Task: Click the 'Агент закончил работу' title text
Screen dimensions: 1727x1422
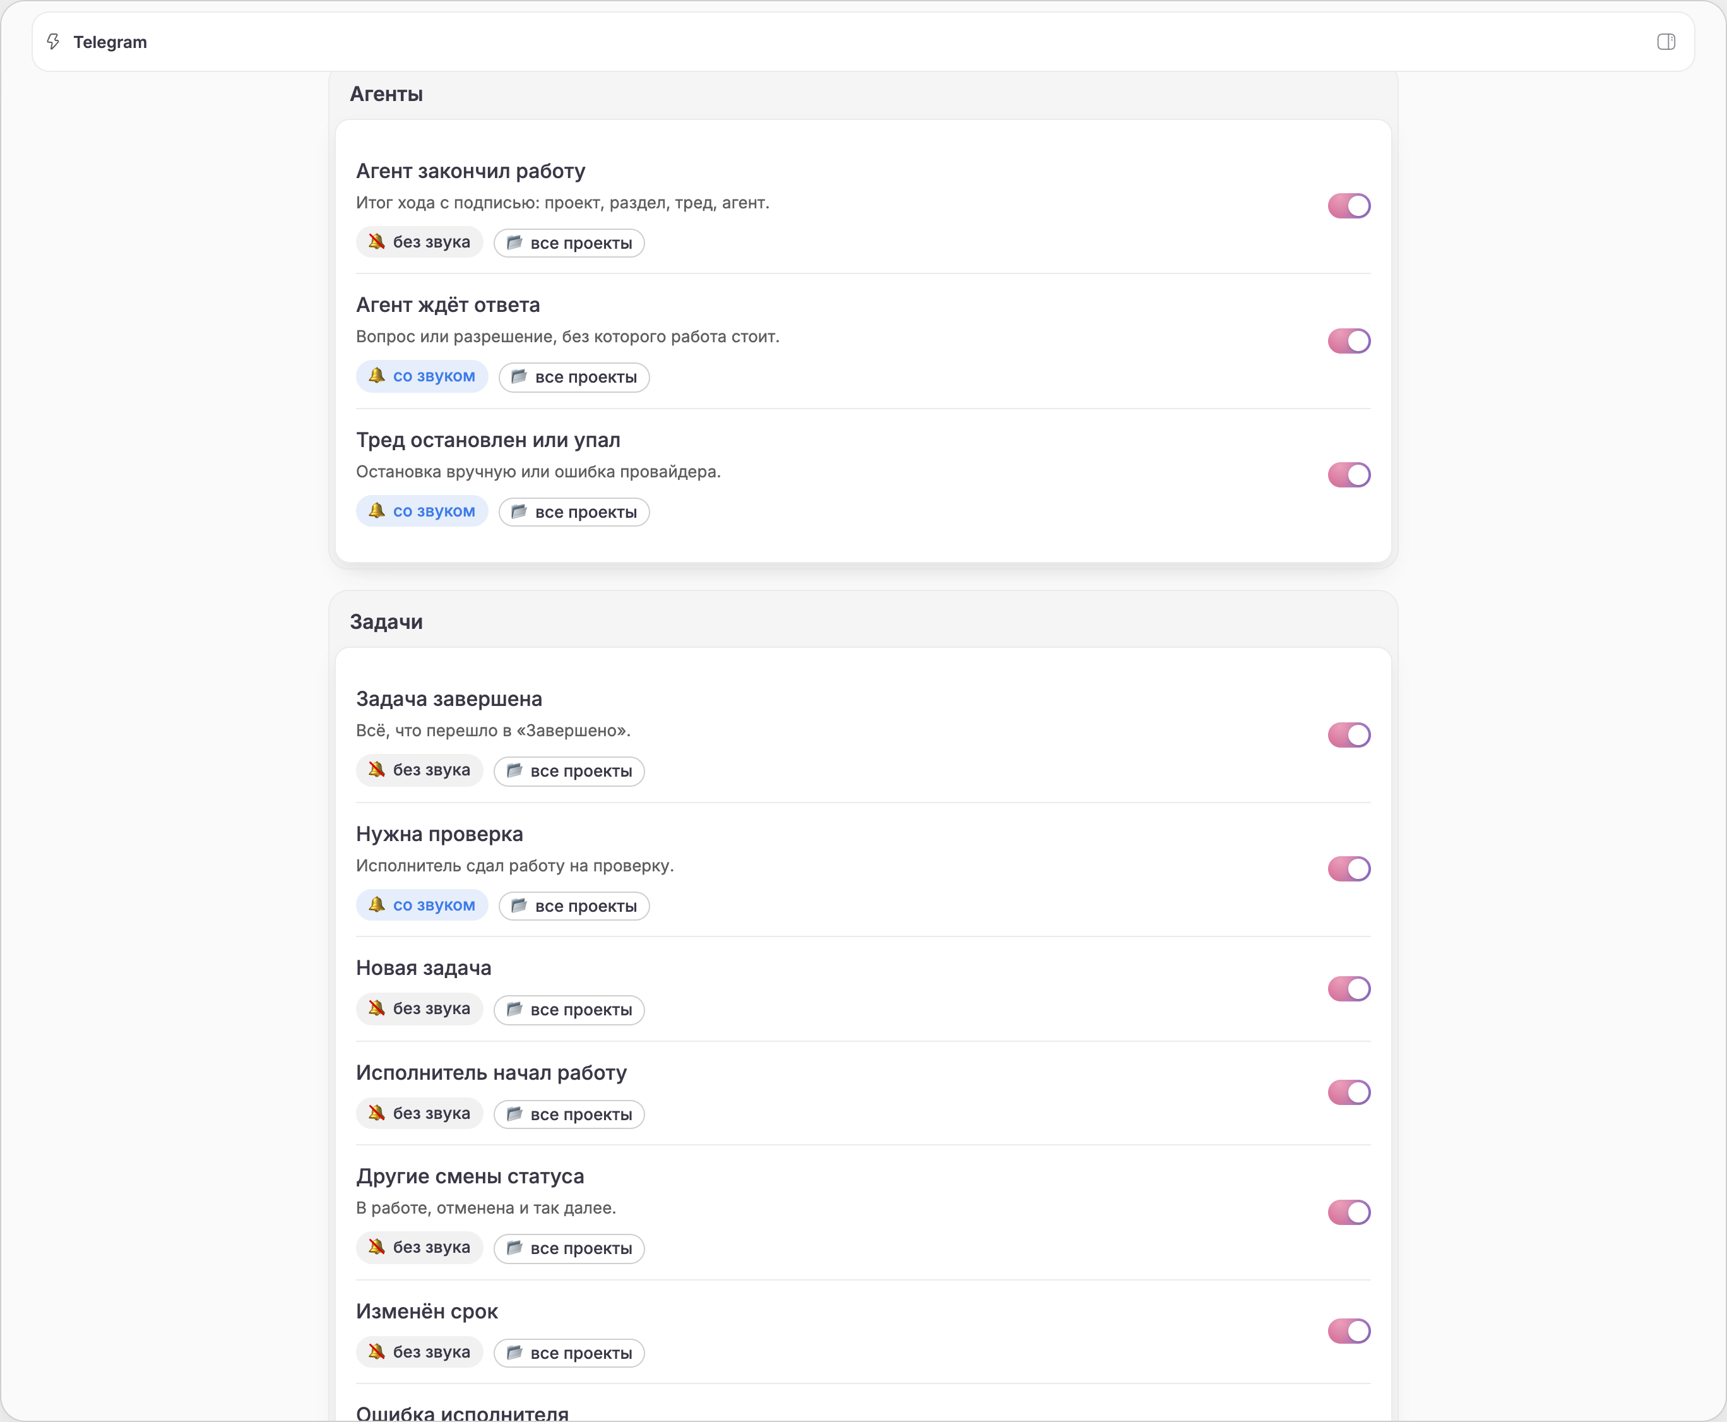Action: pos(471,171)
